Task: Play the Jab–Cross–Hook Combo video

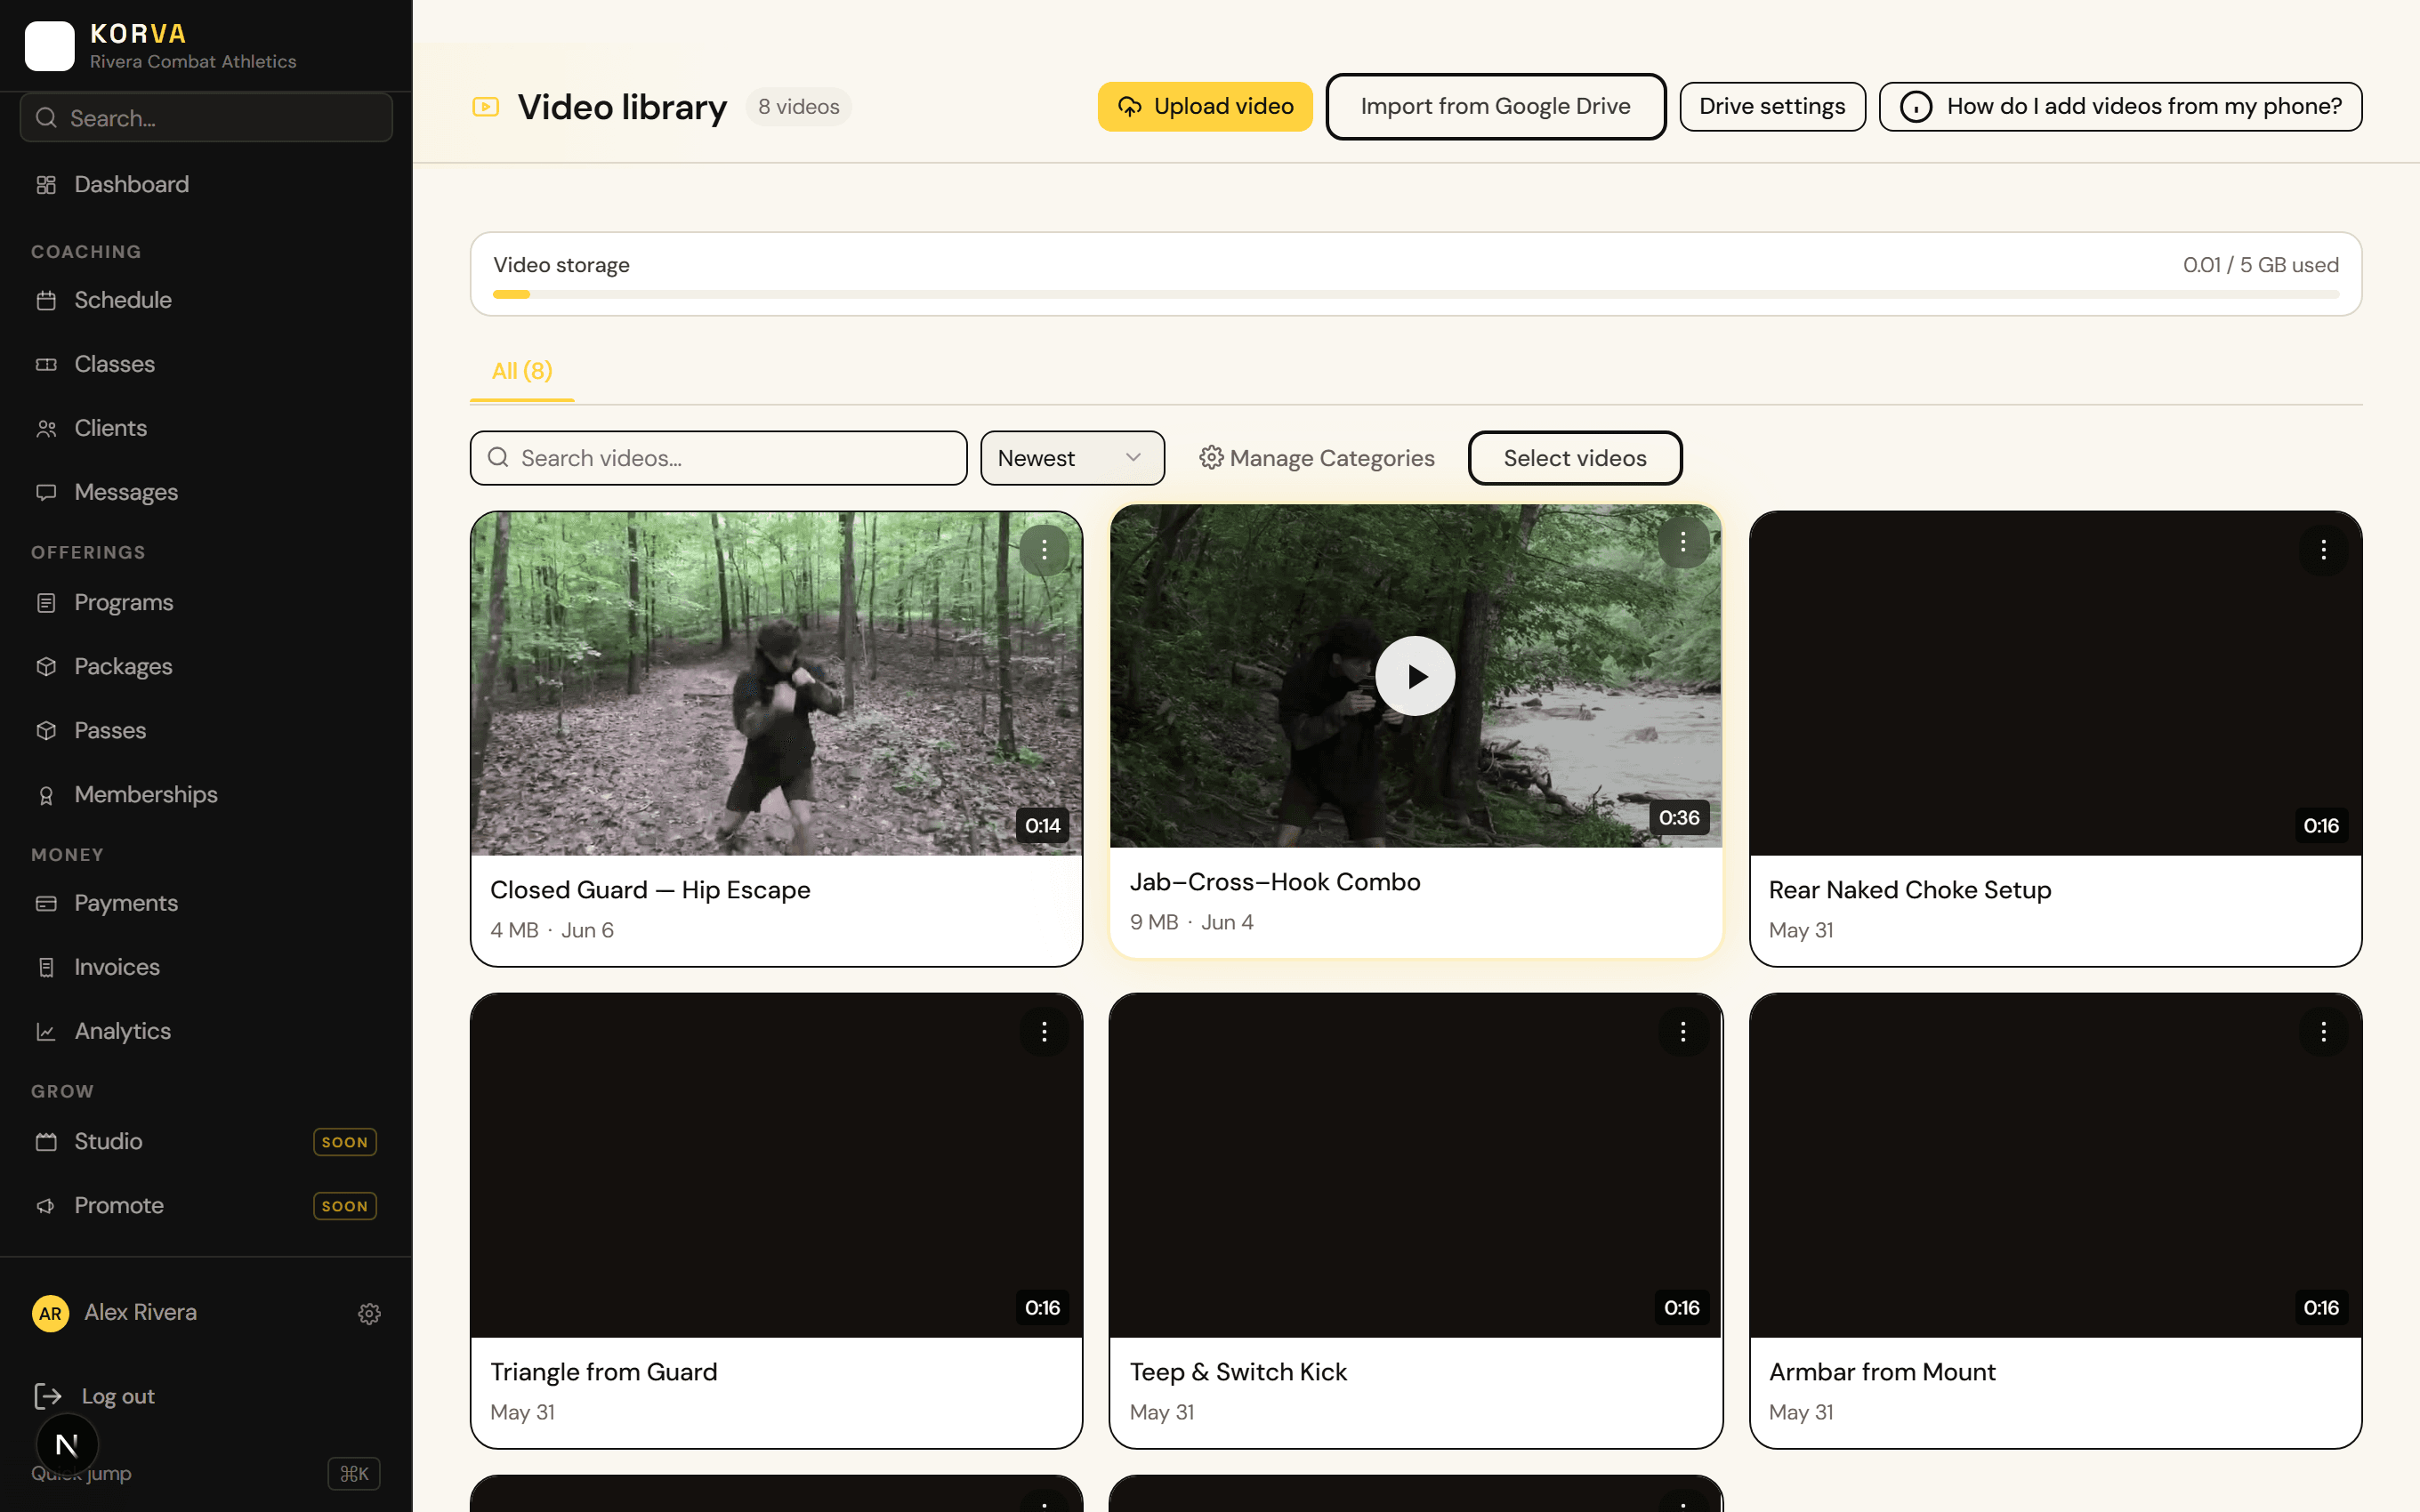Action: (1415, 676)
